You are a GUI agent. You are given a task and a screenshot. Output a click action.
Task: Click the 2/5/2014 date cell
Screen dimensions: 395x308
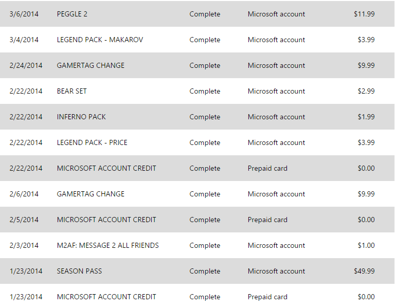coord(24,220)
